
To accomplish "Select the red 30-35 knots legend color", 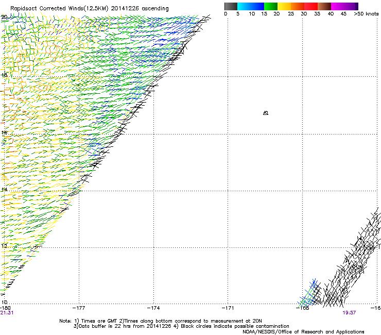I will [311, 6].
